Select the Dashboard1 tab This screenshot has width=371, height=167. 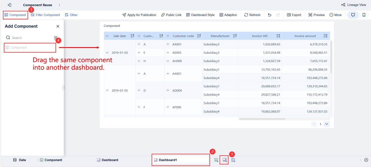[x=181, y=160]
